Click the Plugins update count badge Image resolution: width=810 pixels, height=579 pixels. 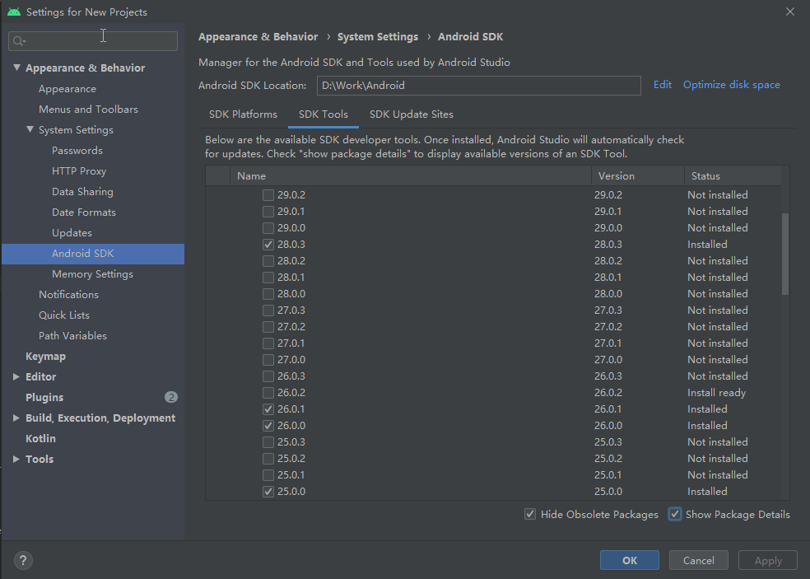171,397
